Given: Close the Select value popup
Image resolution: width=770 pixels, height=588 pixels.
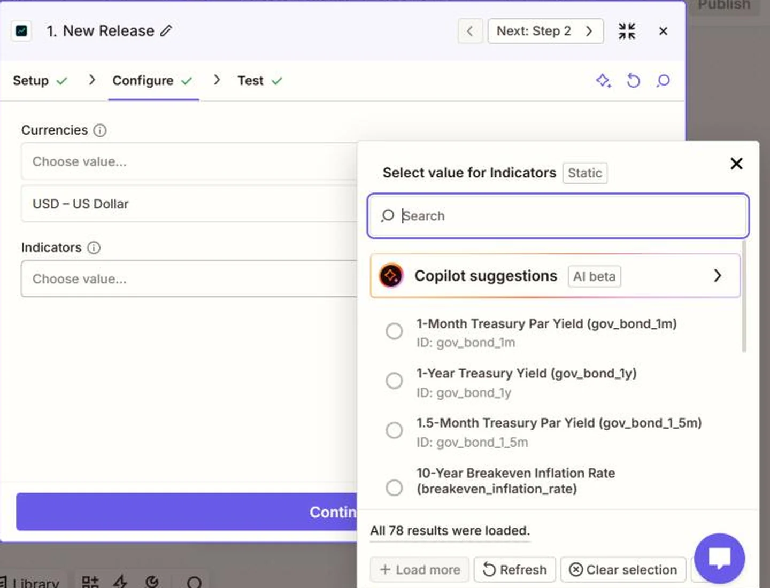Looking at the screenshot, I should tap(736, 164).
